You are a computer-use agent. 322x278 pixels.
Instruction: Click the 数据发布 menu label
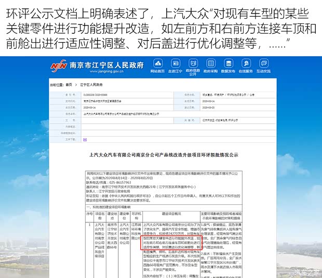229,71
